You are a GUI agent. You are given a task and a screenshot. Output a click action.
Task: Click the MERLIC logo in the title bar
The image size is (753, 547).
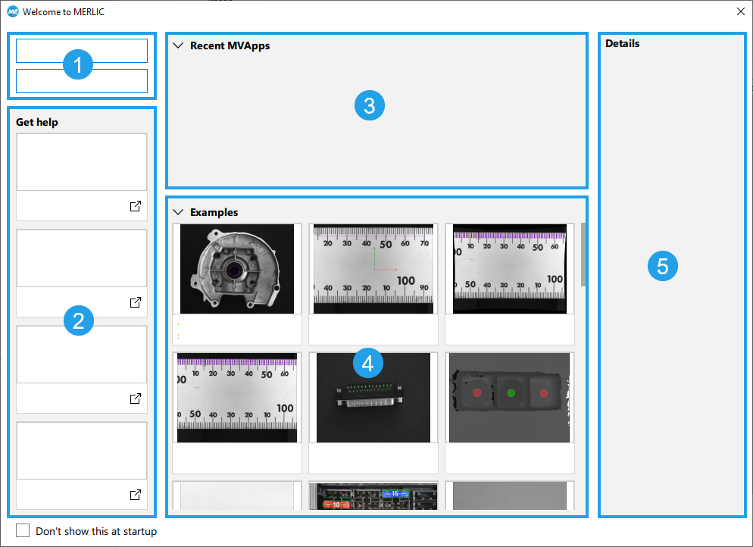12,11
